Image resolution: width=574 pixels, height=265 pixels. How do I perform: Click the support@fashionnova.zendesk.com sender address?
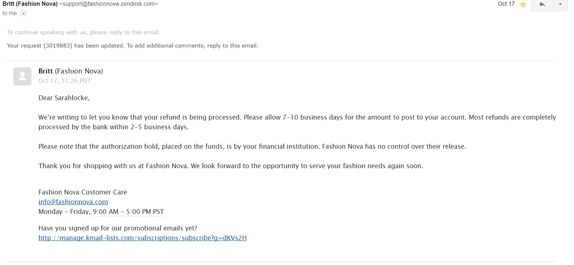coord(108,4)
